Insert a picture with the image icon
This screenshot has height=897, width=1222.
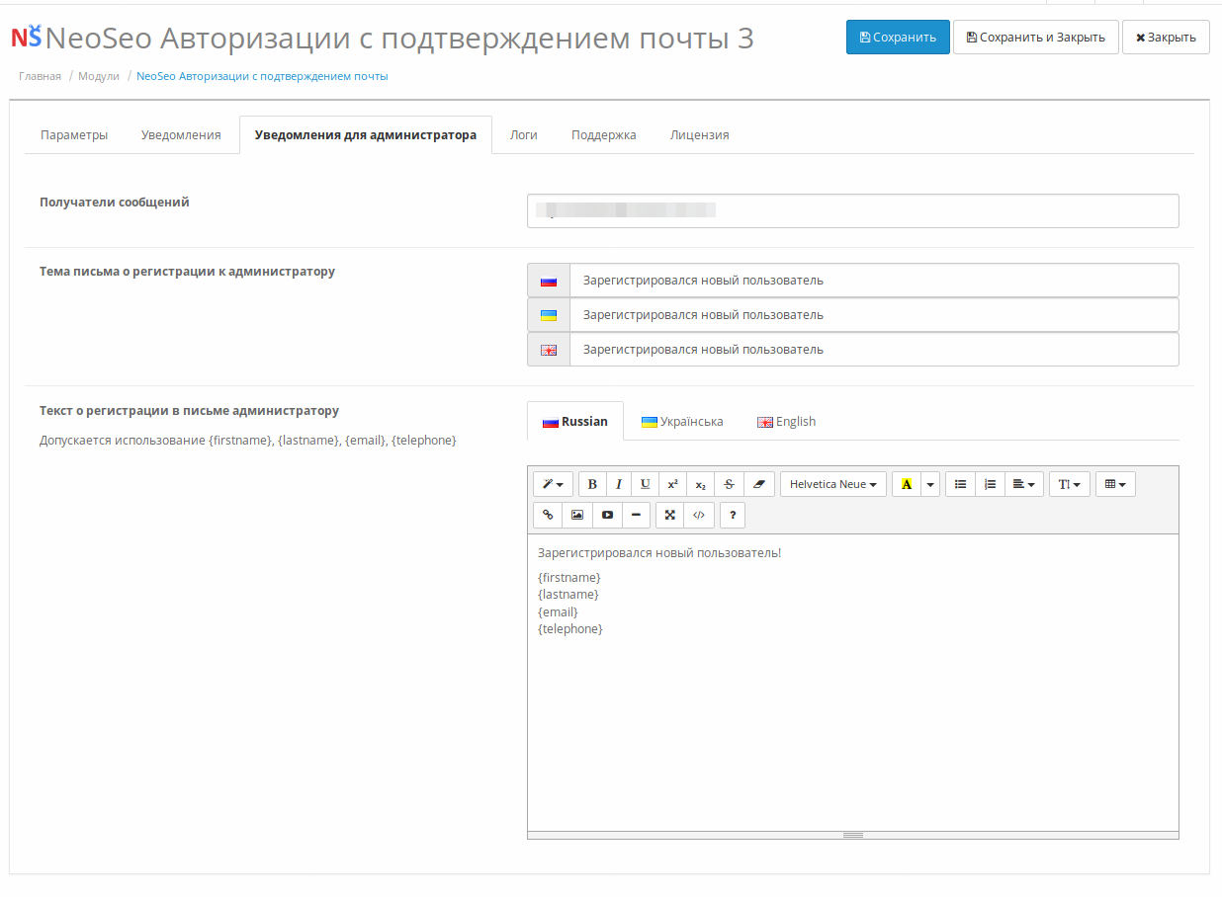[x=577, y=515]
